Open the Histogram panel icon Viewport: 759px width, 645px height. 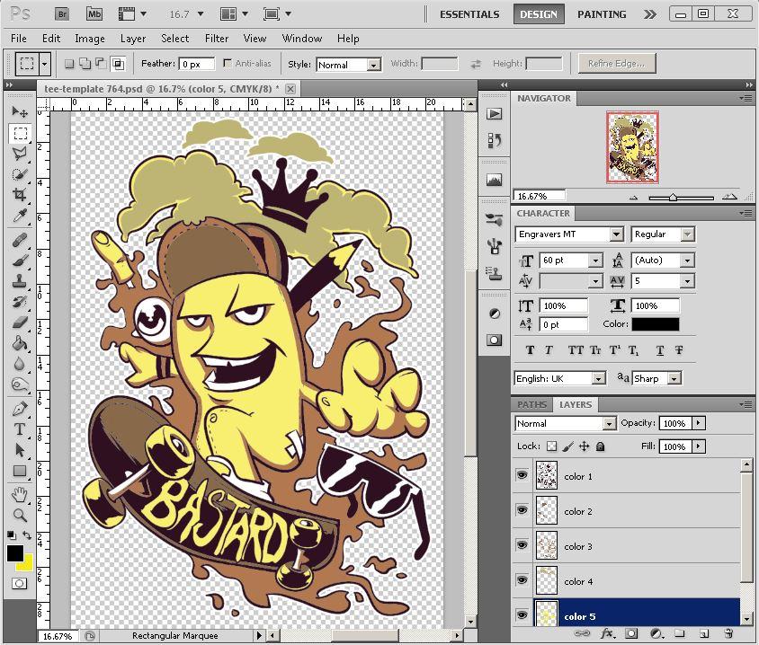tap(493, 179)
